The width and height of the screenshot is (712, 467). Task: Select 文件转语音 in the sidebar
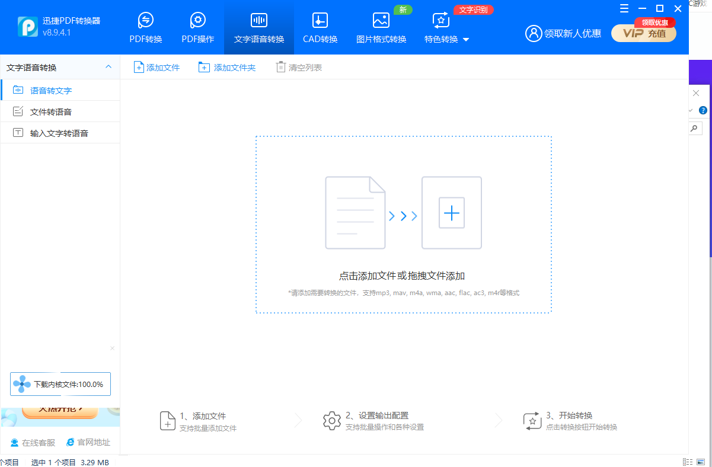click(x=51, y=112)
